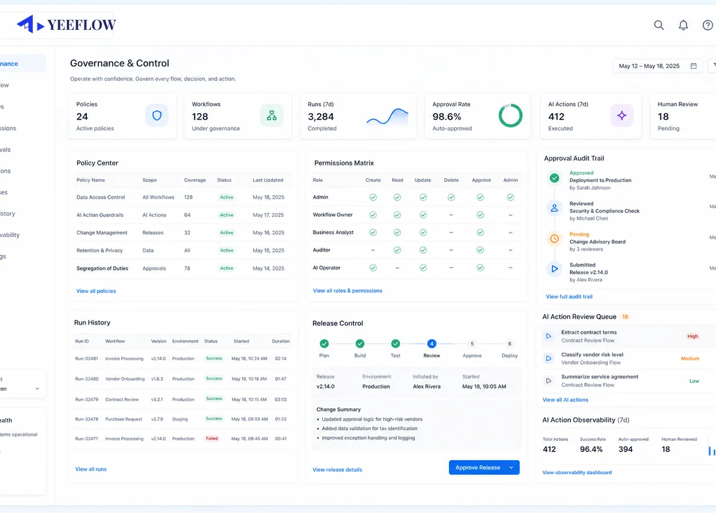This screenshot has width=716, height=513.
Task: Click the search magnifier icon
Action: (x=659, y=25)
